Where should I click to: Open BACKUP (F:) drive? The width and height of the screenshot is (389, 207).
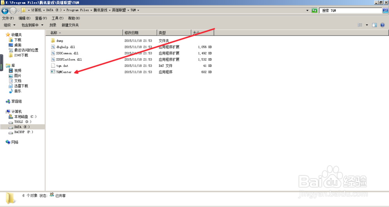coord(24,132)
